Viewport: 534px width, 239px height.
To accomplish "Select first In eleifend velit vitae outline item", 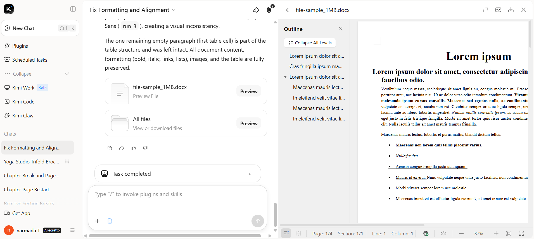I will pyautogui.click(x=319, y=98).
